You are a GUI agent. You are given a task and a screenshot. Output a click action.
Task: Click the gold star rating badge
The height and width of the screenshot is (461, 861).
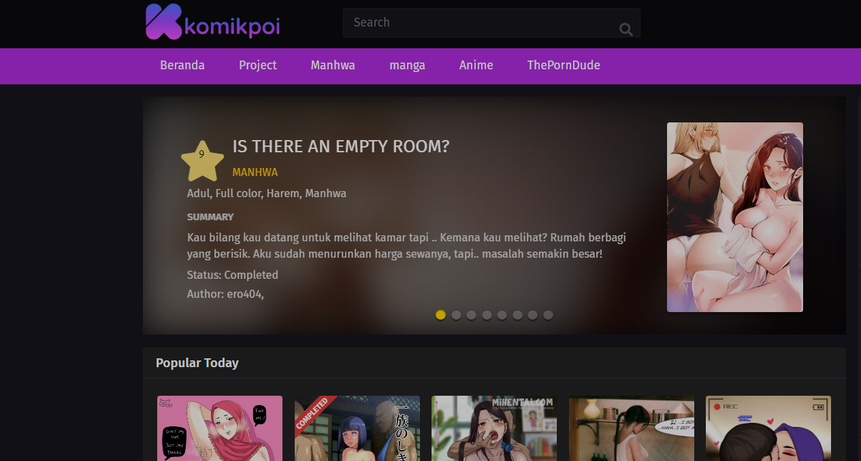[202, 160]
